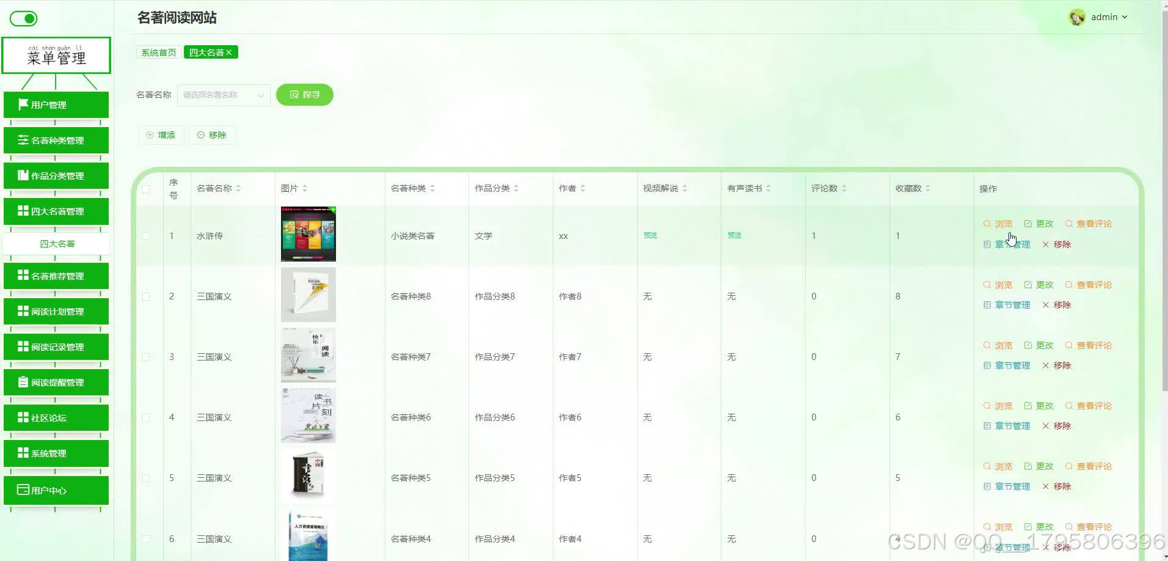Click 浏览 for 水浒传 row
The image size is (1168, 561).
pyautogui.click(x=998, y=224)
